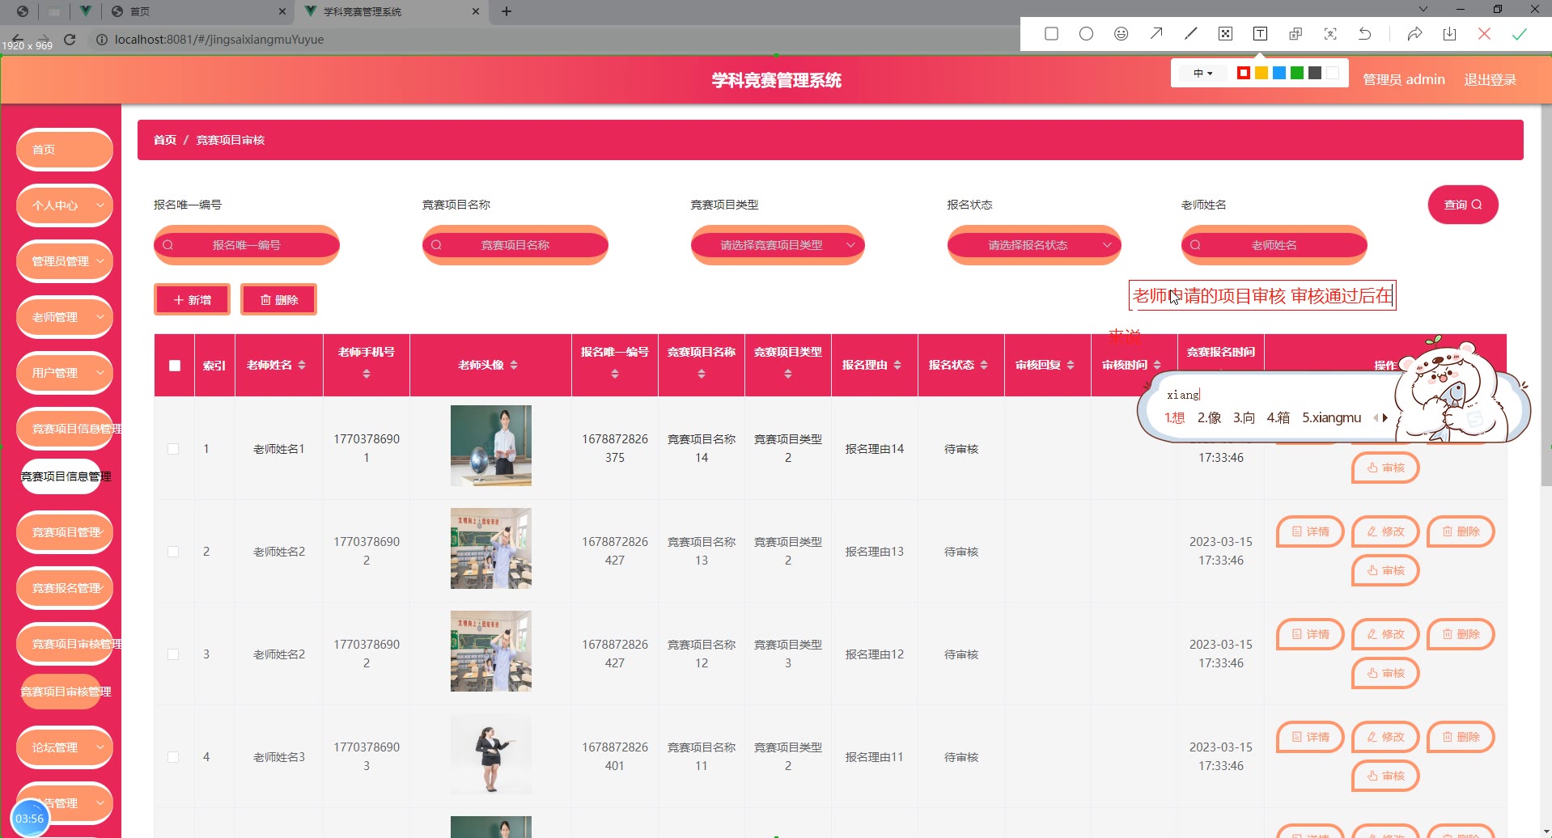Click 首页 breadcrumb link
1552x838 pixels.
pos(165,140)
